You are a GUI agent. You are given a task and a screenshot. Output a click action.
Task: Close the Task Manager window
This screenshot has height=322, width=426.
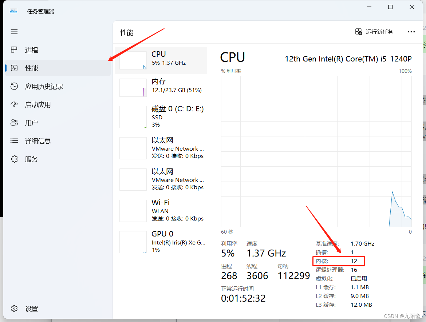[x=411, y=7]
